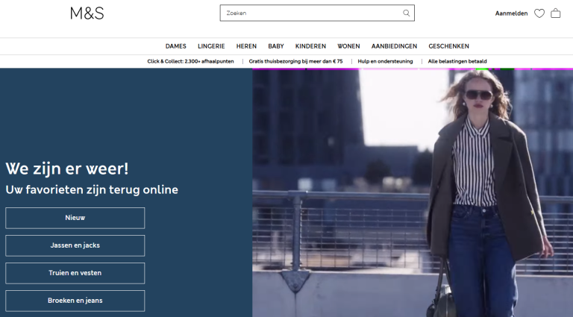Viewport: 573px width, 317px height.
Task: Open the wishlist heart icon
Action: 539,13
